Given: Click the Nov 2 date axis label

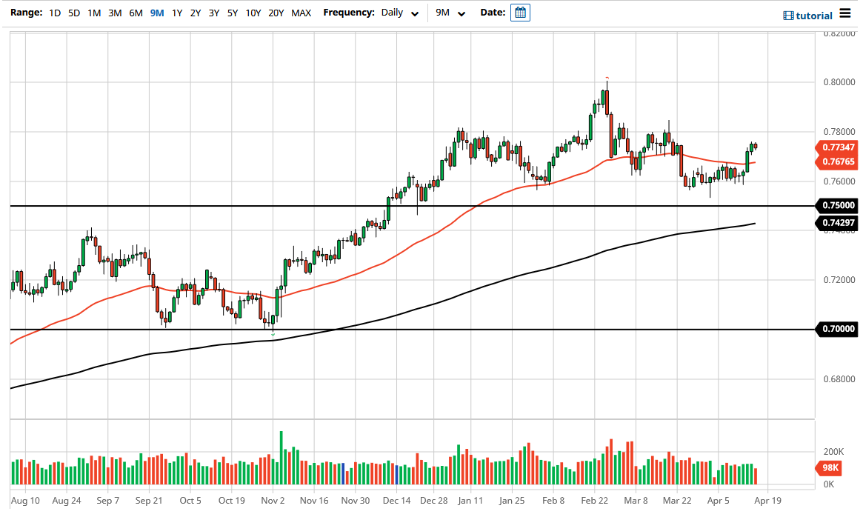Looking at the screenshot, I should [273, 501].
